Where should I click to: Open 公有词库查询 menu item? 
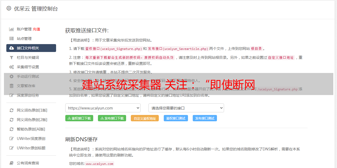31,163
